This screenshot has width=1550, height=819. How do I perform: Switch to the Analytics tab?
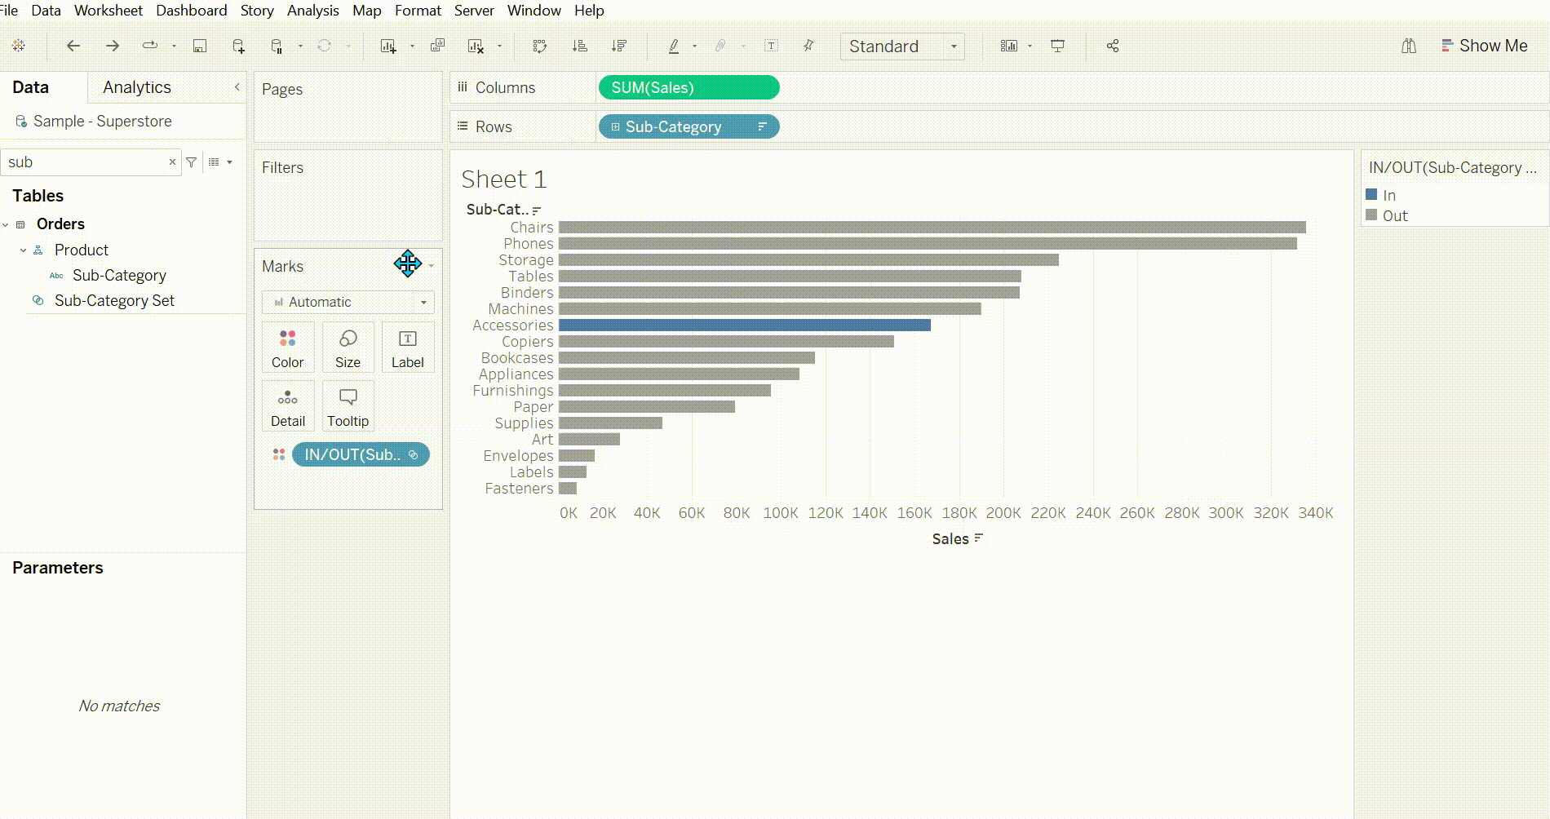(x=137, y=87)
